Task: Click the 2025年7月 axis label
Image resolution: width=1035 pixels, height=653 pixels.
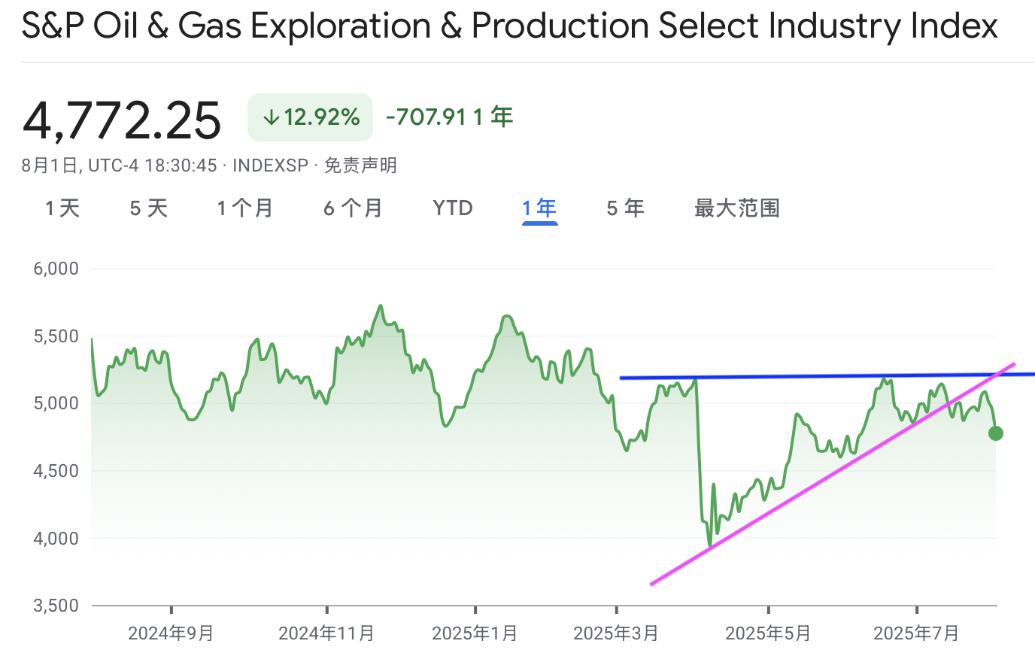Action: [917, 633]
